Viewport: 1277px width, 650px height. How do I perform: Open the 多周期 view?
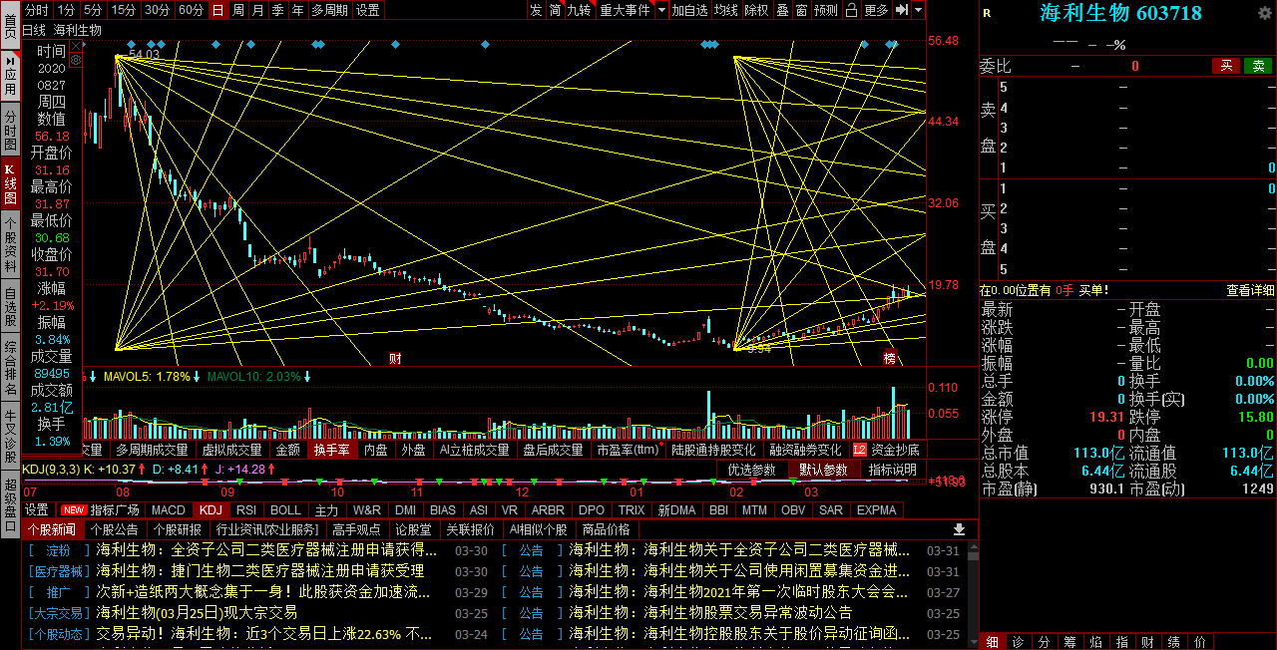coord(330,10)
